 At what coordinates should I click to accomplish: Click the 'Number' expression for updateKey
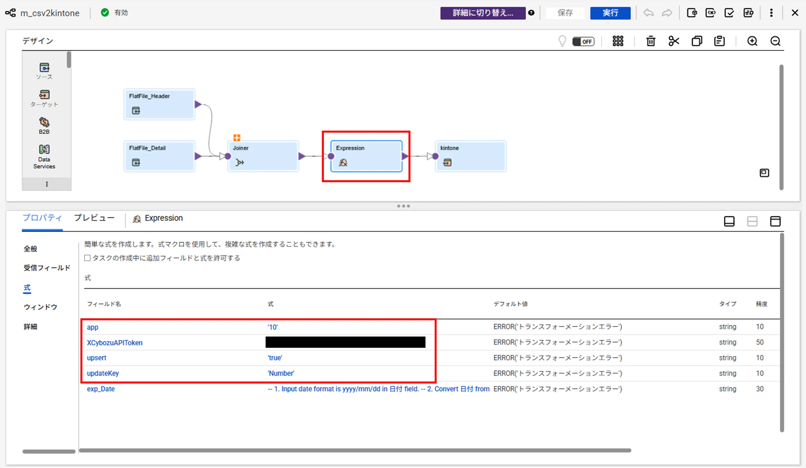tap(281, 373)
